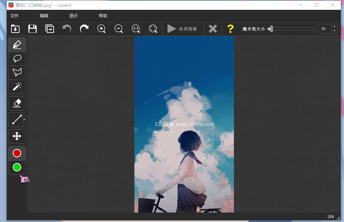Screen dimensions: 344x222
Task: Clear the selection with the X icon
Action: click(x=213, y=29)
